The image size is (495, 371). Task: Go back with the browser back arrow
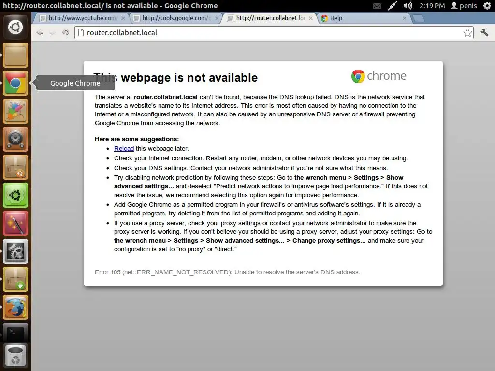40,32
